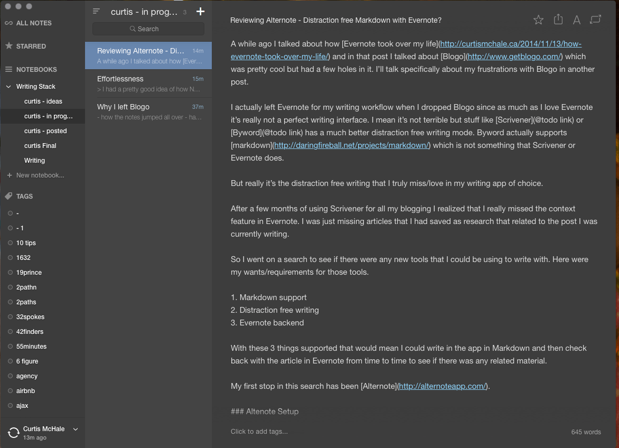Click the notes Search field
619x448 pixels.
pos(148,29)
